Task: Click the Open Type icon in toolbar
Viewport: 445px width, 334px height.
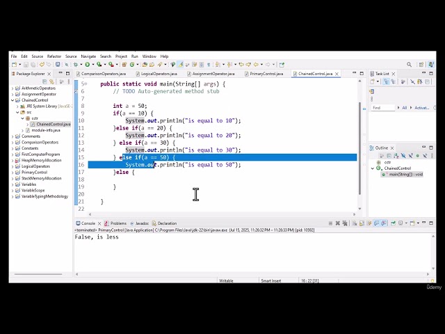Action: coord(145,65)
